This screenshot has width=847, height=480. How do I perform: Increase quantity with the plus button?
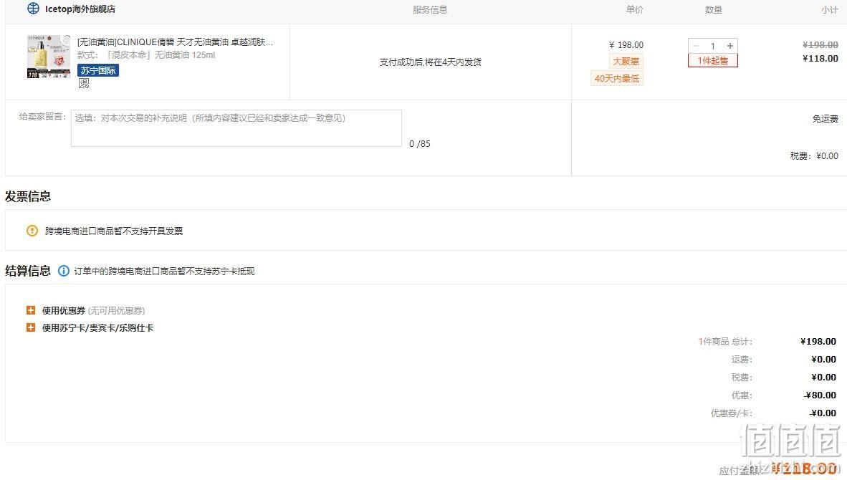[x=730, y=46]
